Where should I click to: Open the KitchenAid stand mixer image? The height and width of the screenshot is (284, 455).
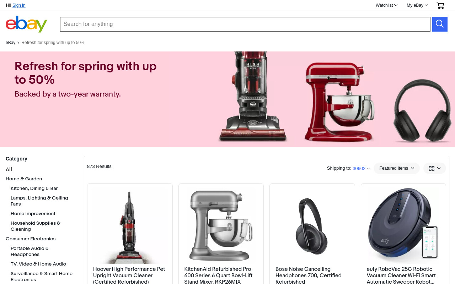221,226
